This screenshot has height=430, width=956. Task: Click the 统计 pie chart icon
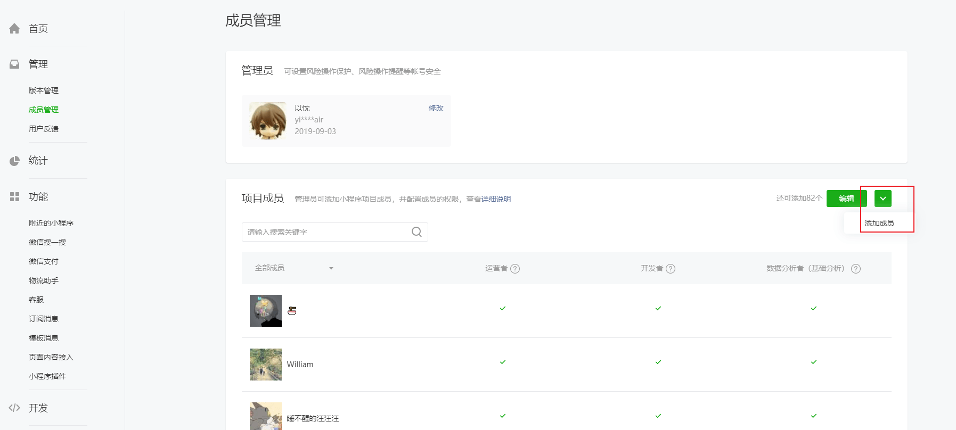(x=14, y=161)
